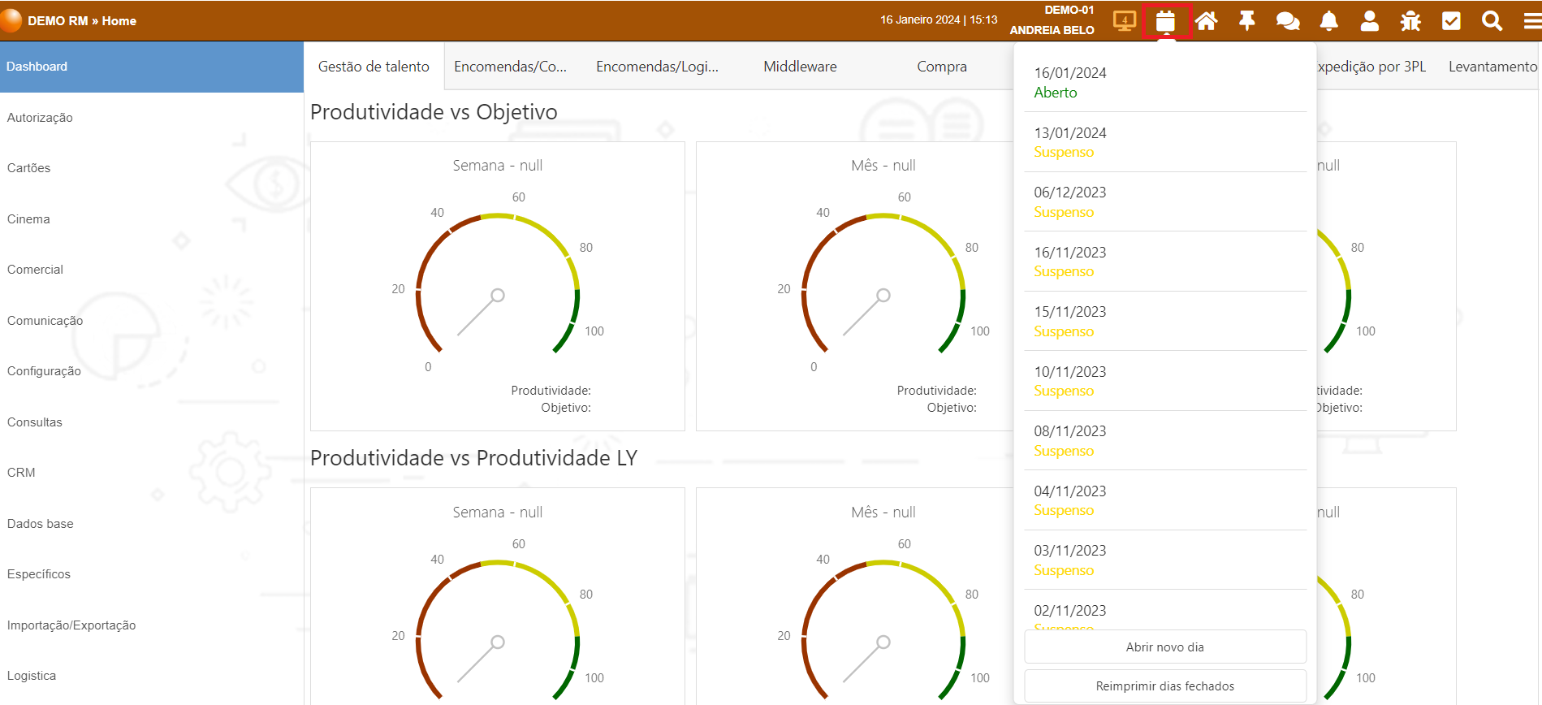The width and height of the screenshot is (1542, 705).
Task: Open Logistica in the sidebar
Action: pyautogui.click(x=152, y=676)
